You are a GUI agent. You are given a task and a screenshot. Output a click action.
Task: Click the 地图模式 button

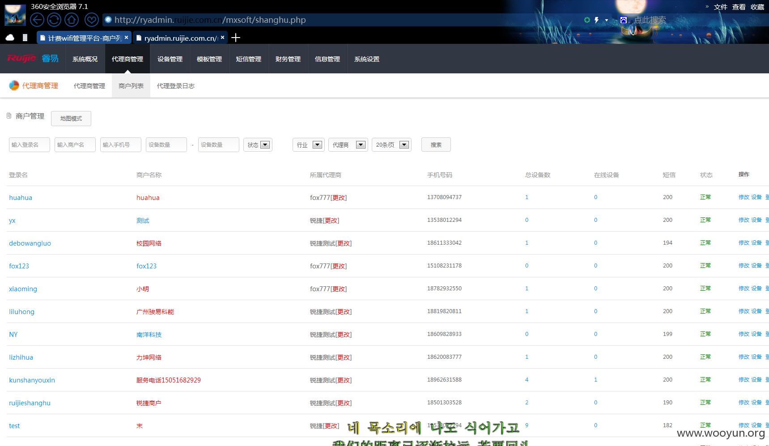click(x=71, y=119)
